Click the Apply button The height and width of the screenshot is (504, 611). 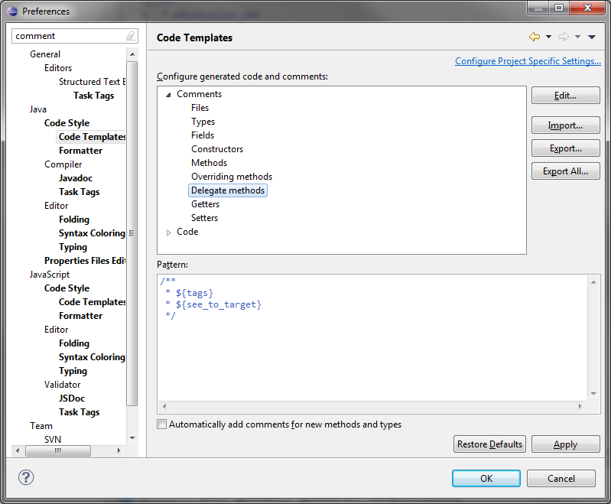click(565, 444)
